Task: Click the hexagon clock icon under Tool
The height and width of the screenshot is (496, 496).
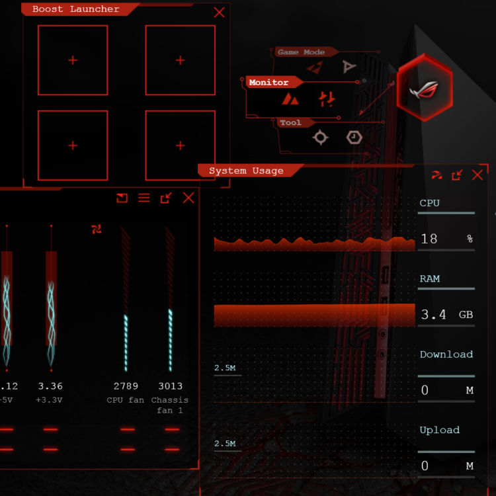Action: 354,137
